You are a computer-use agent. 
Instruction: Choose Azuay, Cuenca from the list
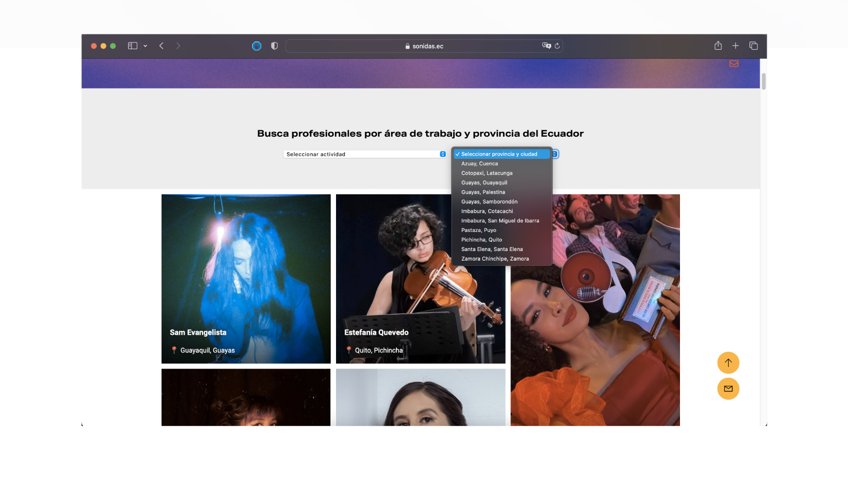point(479,164)
